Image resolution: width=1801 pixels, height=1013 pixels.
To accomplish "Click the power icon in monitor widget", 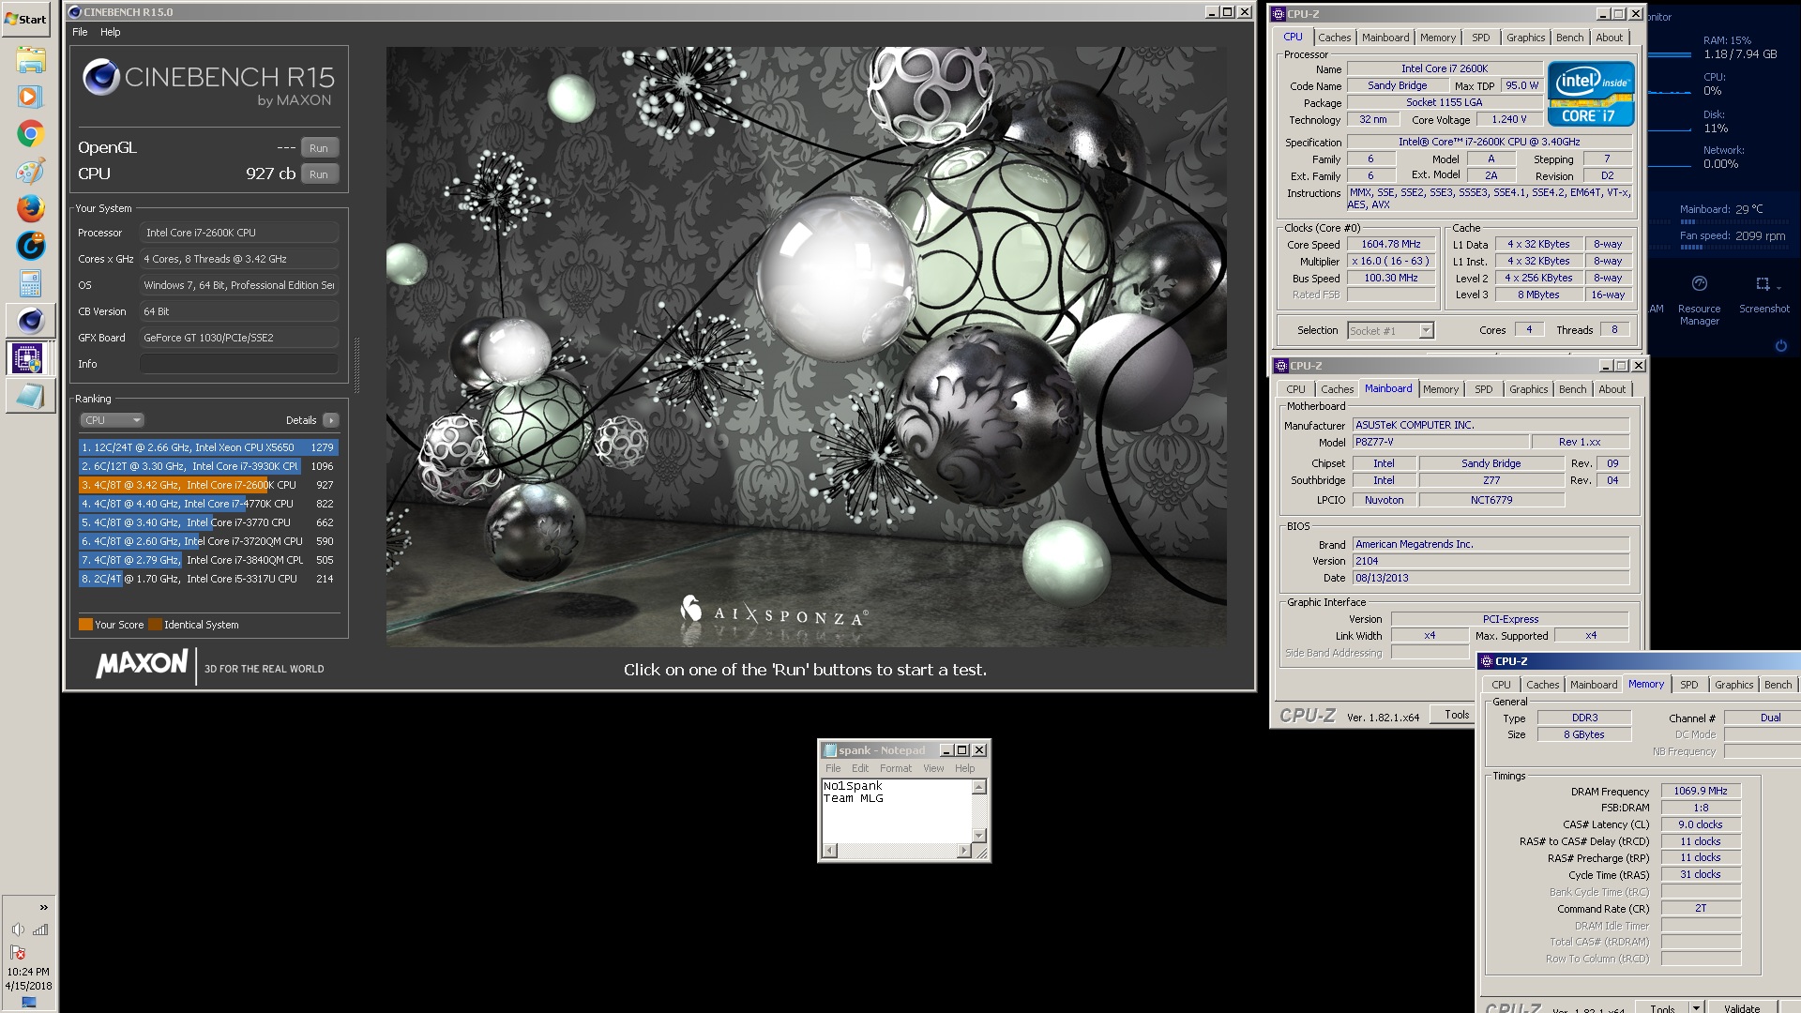I will (x=1780, y=346).
